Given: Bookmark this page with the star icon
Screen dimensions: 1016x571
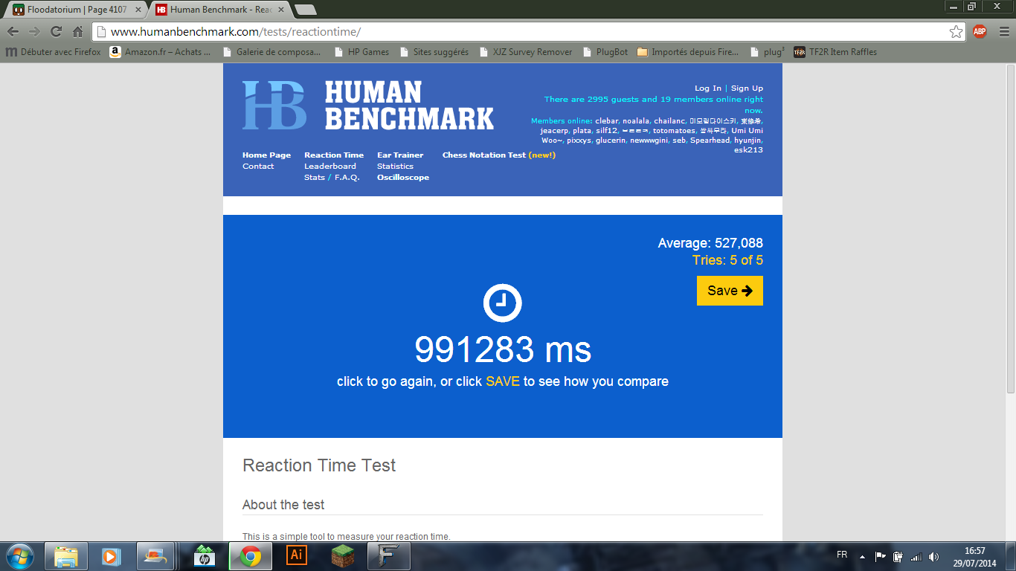Looking at the screenshot, I should pyautogui.click(x=956, y=32).
